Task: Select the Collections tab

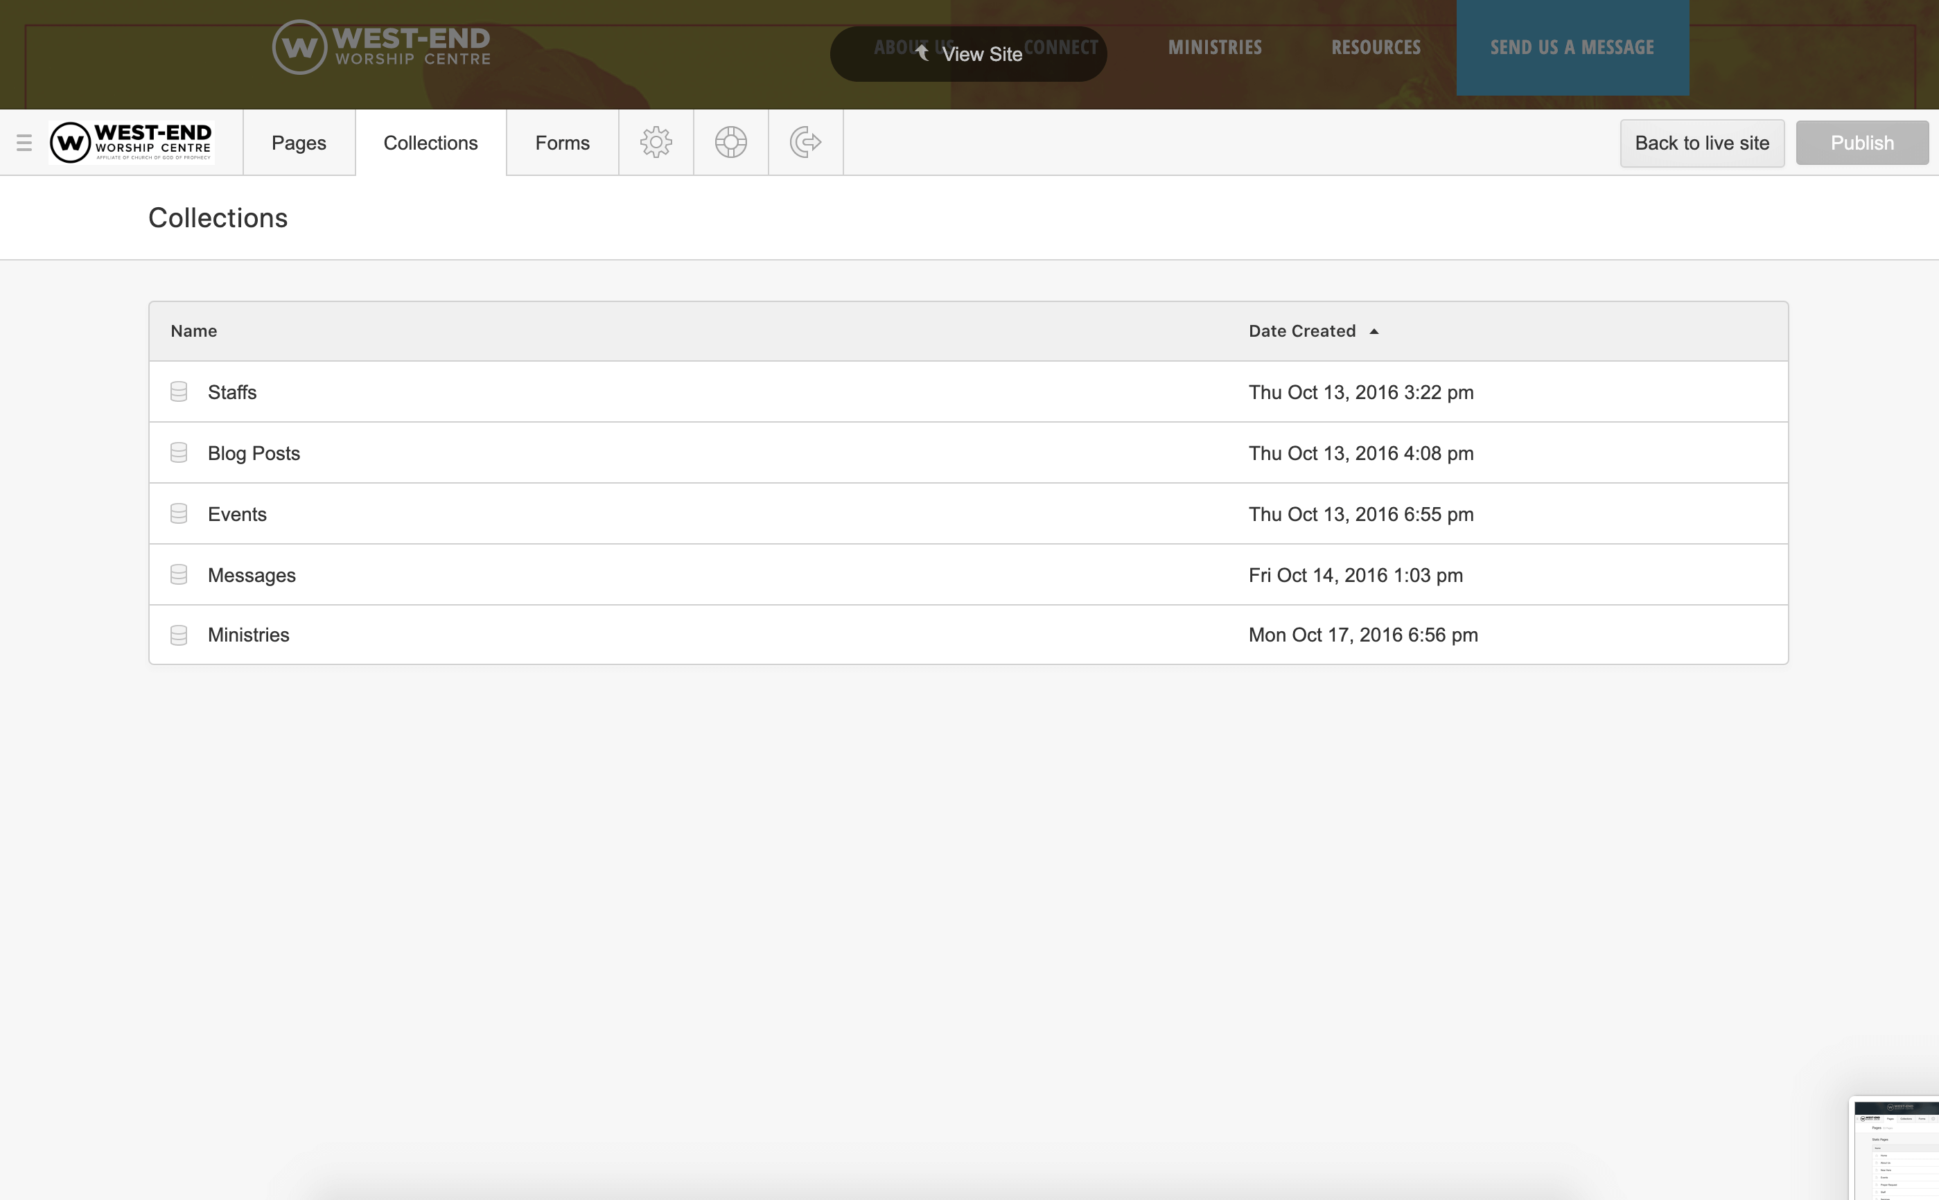Action: tap(431, 143)
